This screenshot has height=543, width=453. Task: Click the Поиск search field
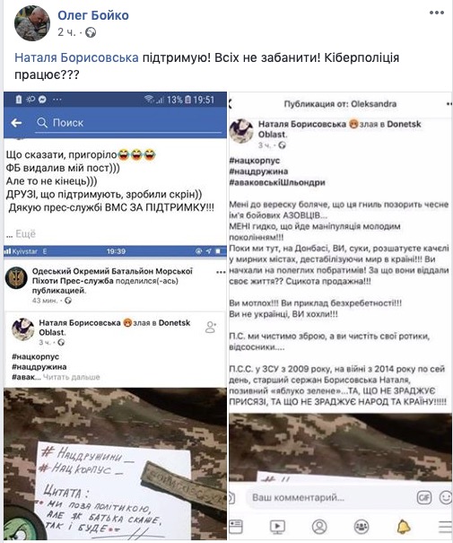coord(128,123)
